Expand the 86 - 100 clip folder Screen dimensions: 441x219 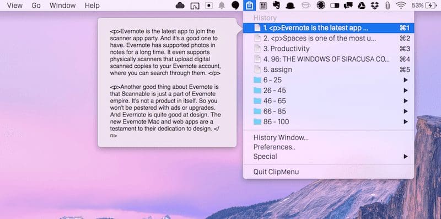(329, 121)
